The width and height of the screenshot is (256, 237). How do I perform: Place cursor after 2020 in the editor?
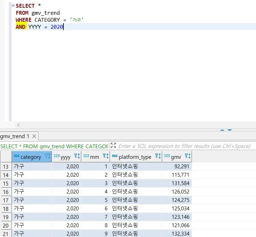(x=63, y=27)
